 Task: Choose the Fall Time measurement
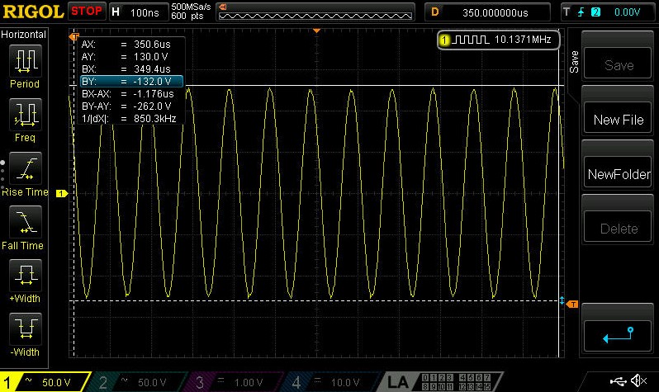[x=25, y=222]
